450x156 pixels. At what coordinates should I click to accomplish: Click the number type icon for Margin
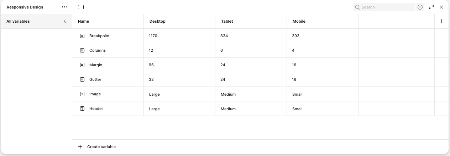82,65
